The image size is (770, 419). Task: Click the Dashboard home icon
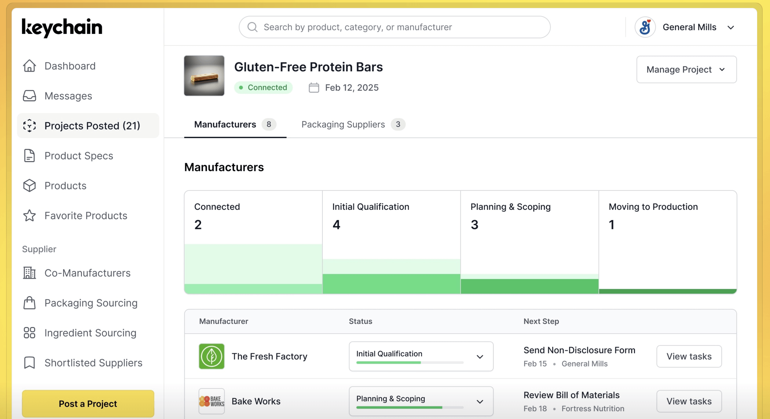[29, 66]
